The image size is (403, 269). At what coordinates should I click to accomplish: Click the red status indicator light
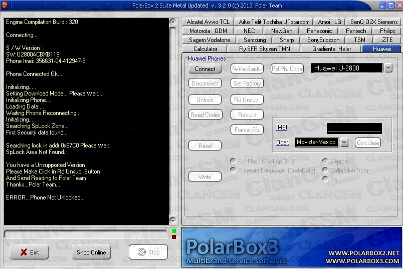(x=174, y=237)
